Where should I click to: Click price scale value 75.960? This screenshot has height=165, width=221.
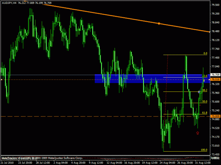pyautogui.click(x=215, y=93)
